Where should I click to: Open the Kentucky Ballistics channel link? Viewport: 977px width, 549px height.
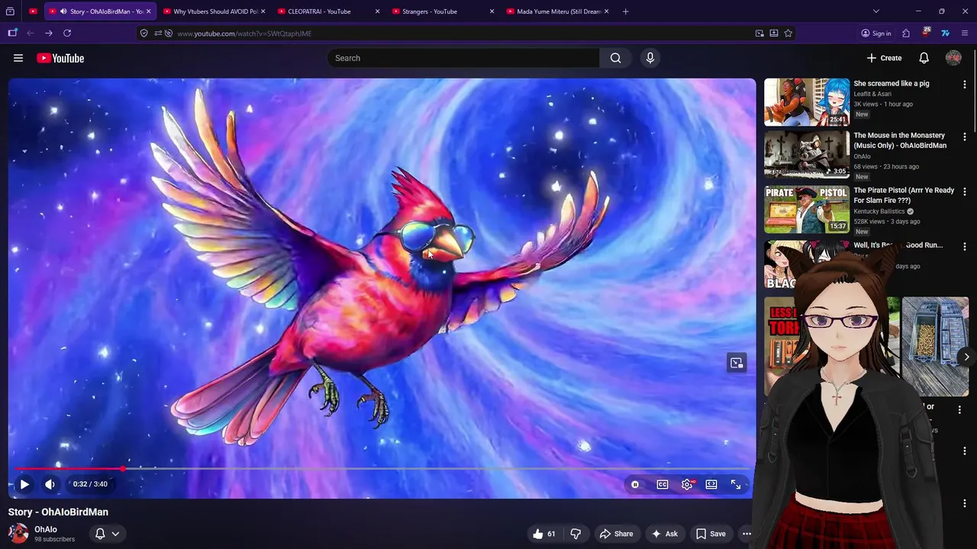pos(879,211)
